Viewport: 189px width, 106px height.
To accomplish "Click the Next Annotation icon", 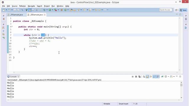I will click(x=84, y=10).
